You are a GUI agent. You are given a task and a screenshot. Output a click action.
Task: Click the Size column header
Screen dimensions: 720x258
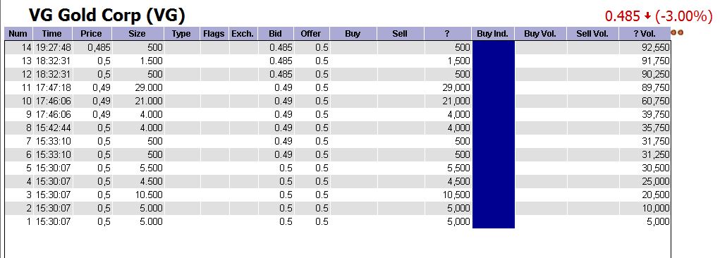pyautogui.click(x=138, y=34)
